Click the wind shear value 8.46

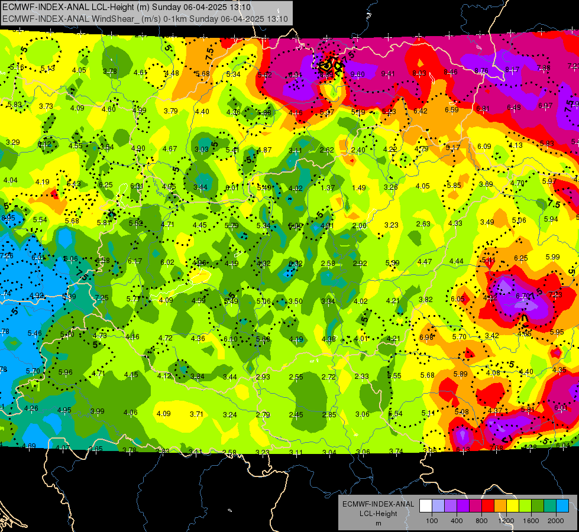pos(451,72)
